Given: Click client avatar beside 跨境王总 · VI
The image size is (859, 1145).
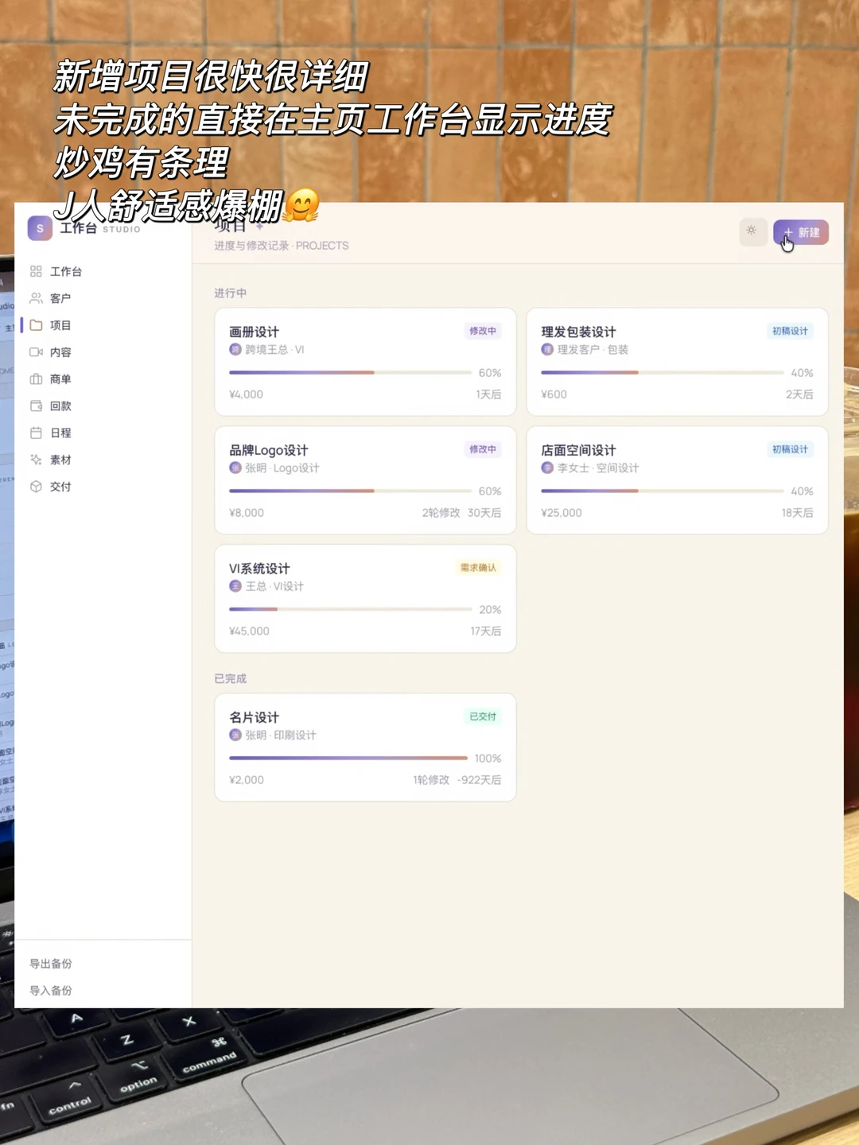Looking at the screenshot, I should [x=235, y=349].
